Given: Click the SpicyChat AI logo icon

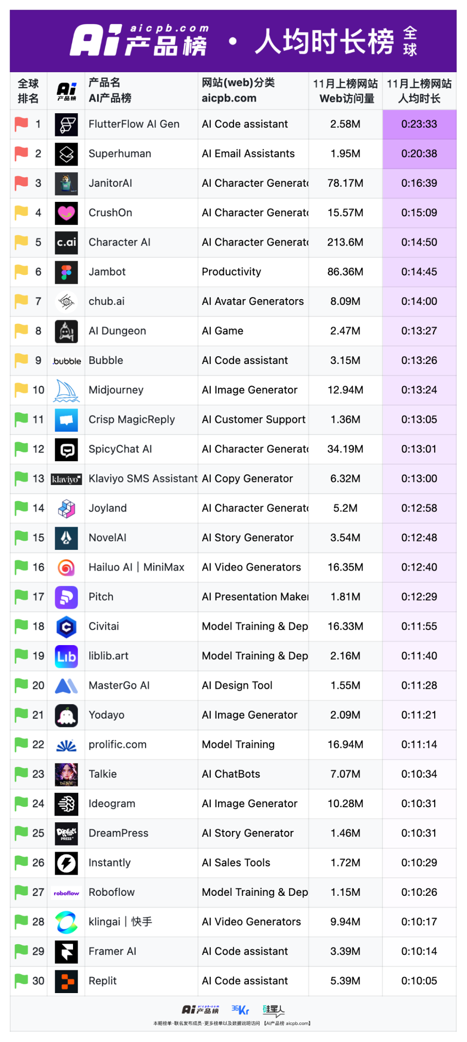Looking at the screenshot, I should [66, 449].
